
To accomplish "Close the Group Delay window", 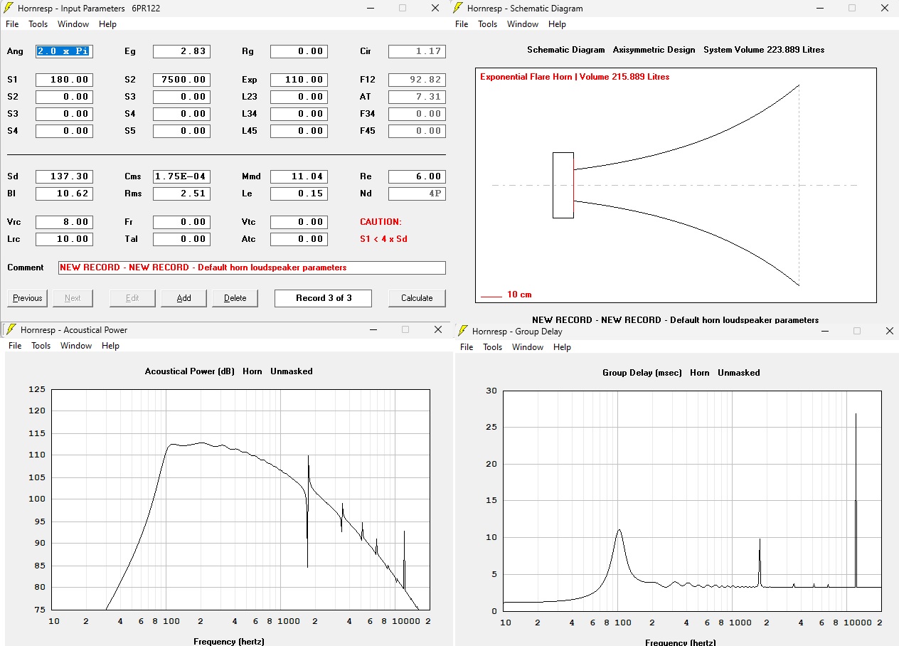I will pyautogui.click(x=890, y=331).
